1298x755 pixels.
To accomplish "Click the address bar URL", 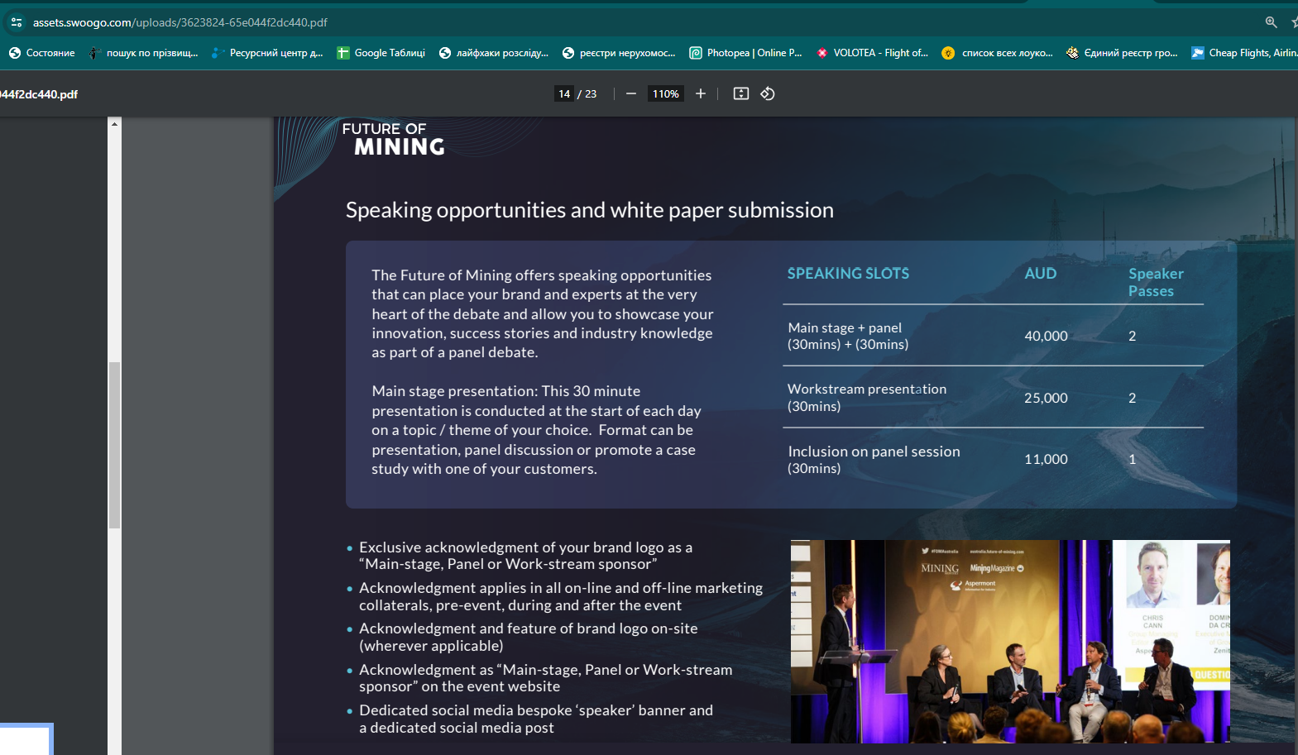I will [x=180, y=22].
